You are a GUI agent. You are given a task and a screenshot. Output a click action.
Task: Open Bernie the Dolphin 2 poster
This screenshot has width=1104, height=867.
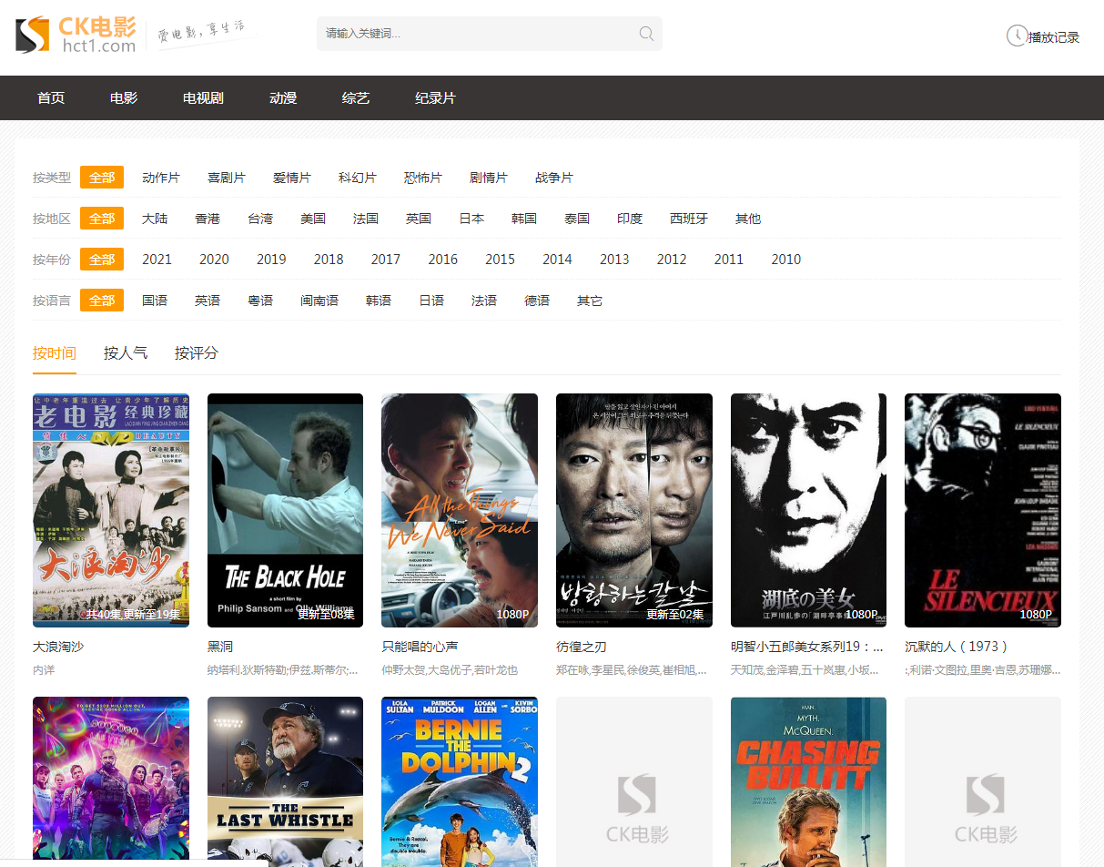[460, 781]
